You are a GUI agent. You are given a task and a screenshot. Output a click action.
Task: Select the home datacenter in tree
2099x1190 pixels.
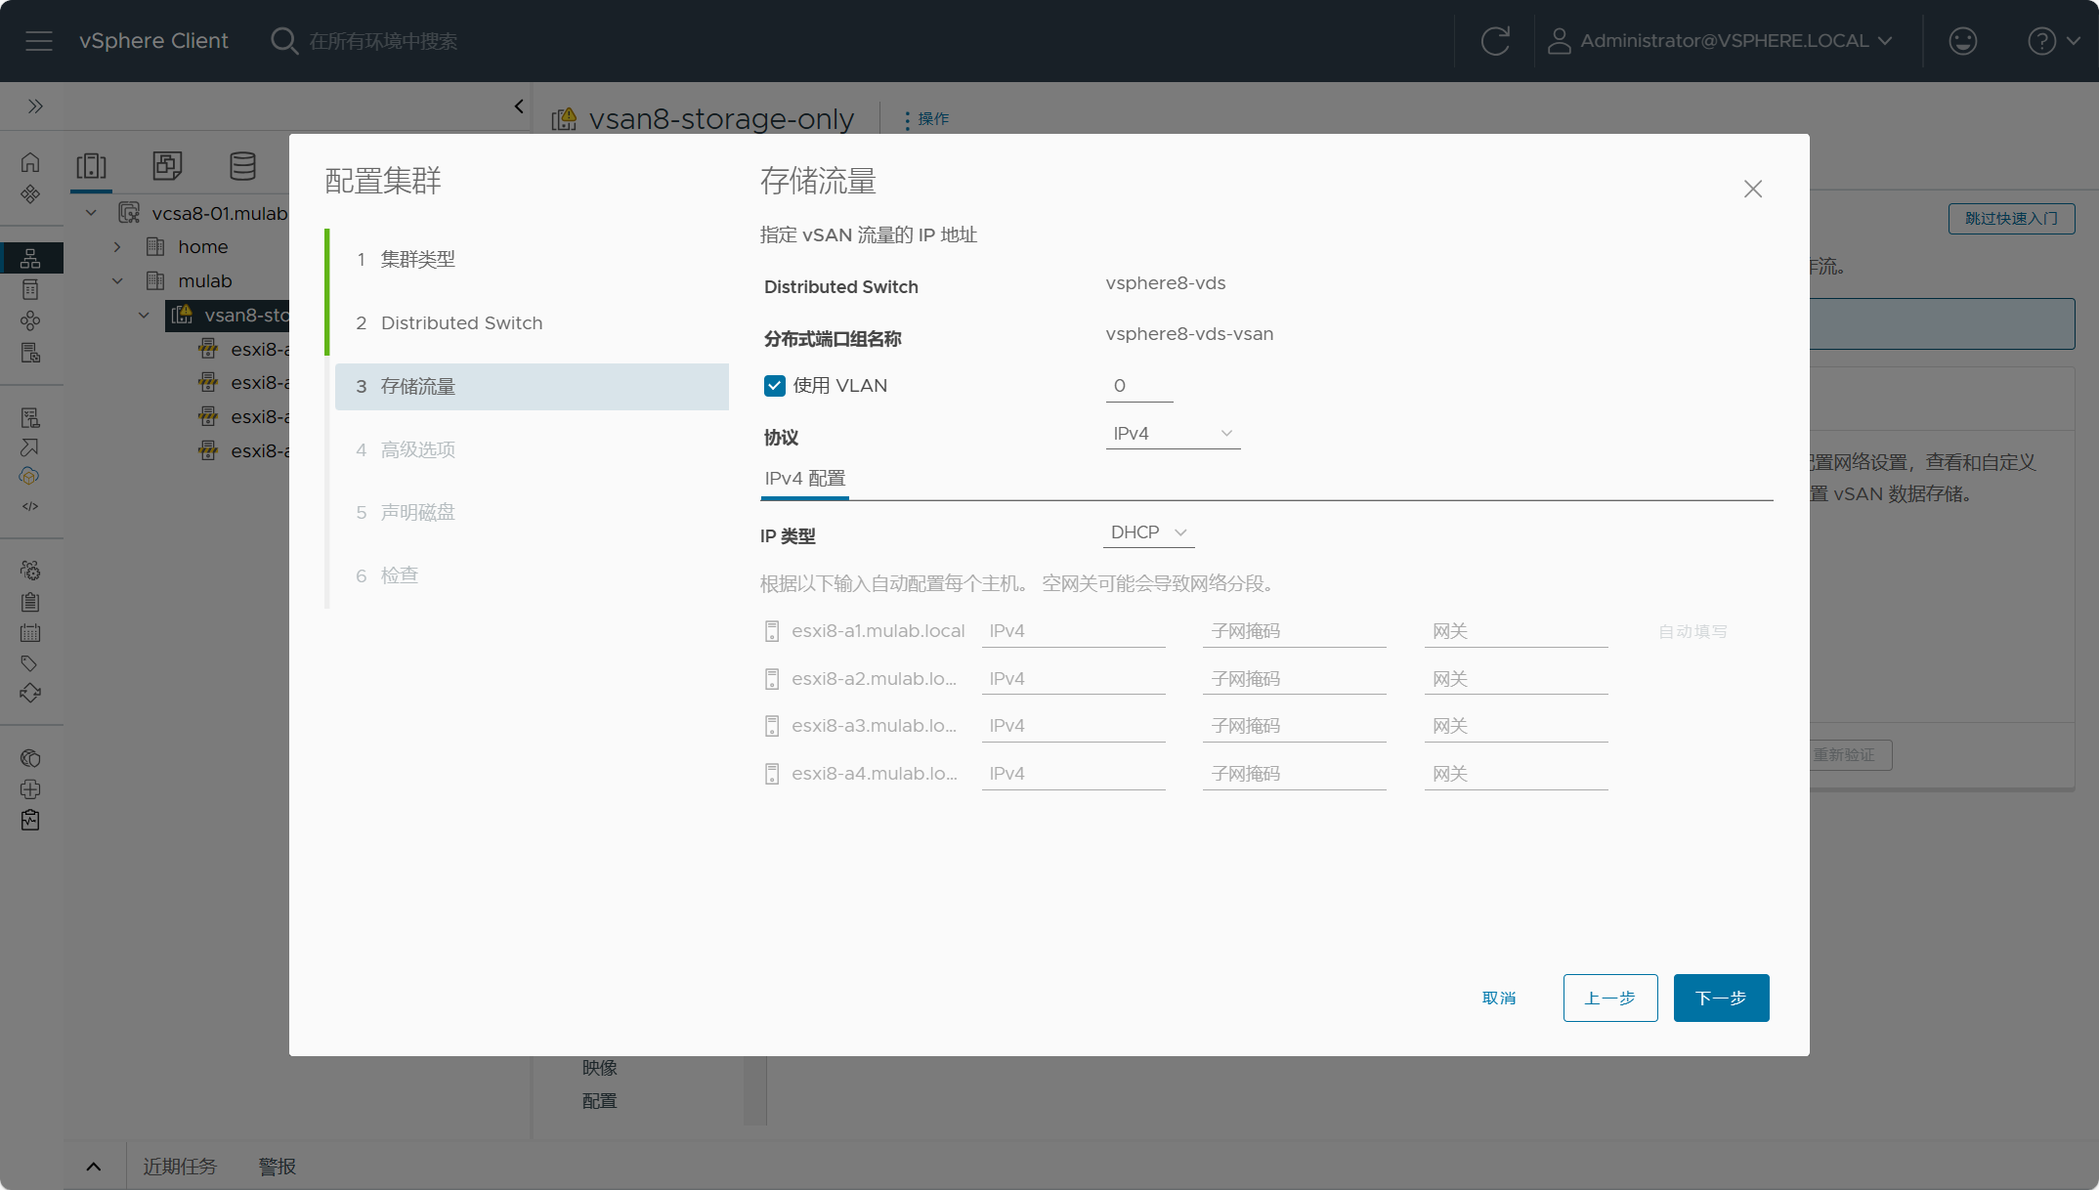(202, 247)
